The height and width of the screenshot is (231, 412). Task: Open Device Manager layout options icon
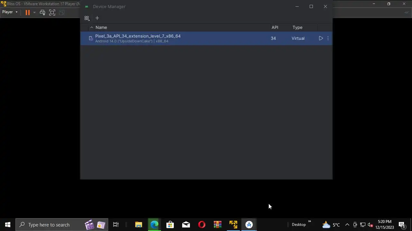tap(87, 18)
